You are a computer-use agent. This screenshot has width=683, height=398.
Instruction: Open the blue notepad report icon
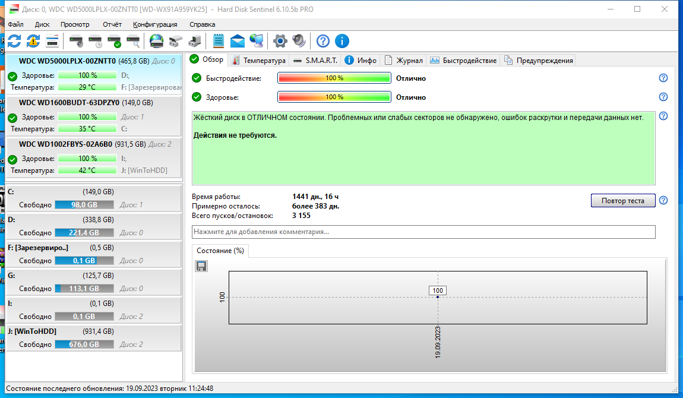pos(218,42)
